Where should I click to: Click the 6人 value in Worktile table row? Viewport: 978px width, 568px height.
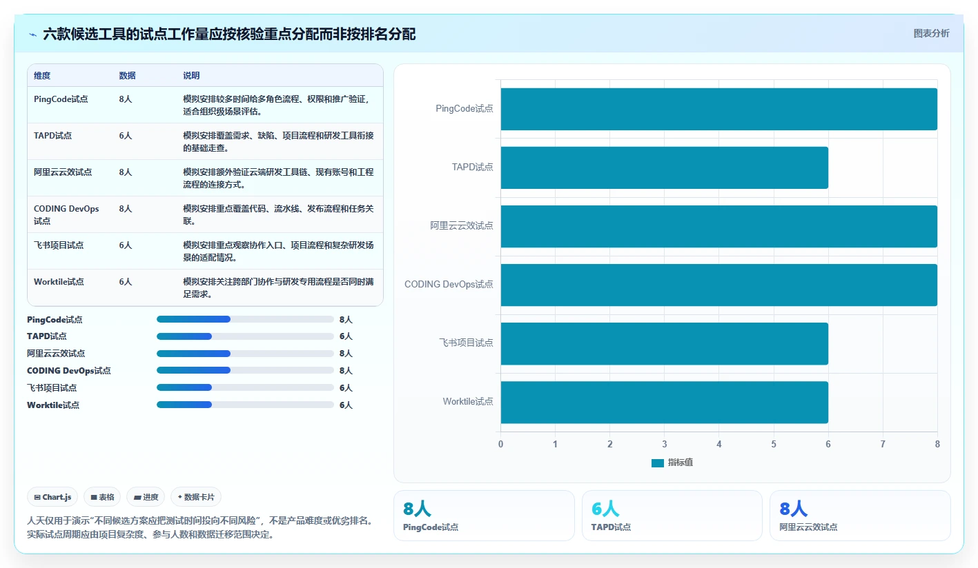point(125,282)
